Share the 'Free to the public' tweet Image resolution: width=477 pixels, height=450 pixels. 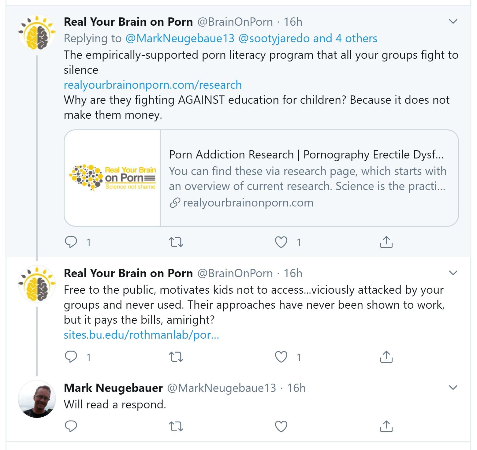[386, 357]
